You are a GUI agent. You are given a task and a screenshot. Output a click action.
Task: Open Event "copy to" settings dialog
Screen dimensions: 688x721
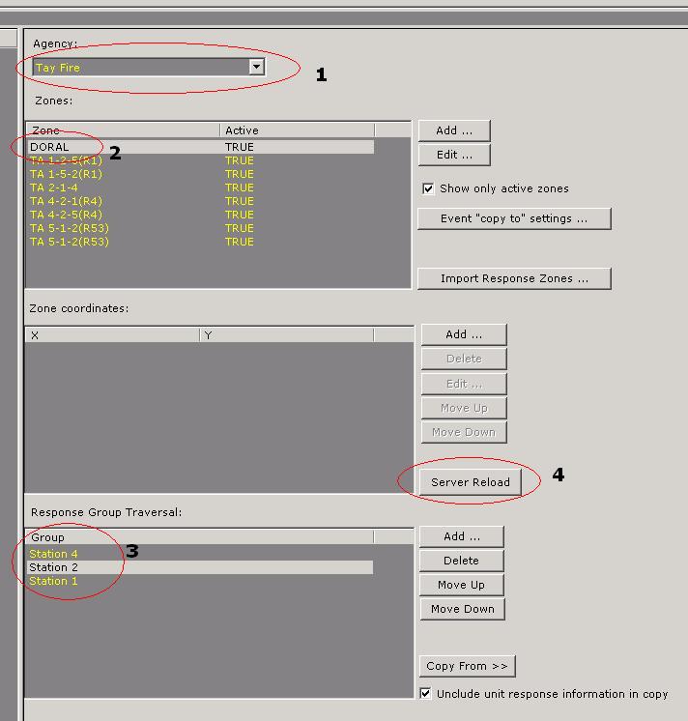[x=514, y=218]
